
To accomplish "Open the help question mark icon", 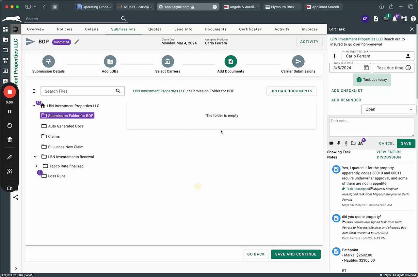I will [413, 19].
